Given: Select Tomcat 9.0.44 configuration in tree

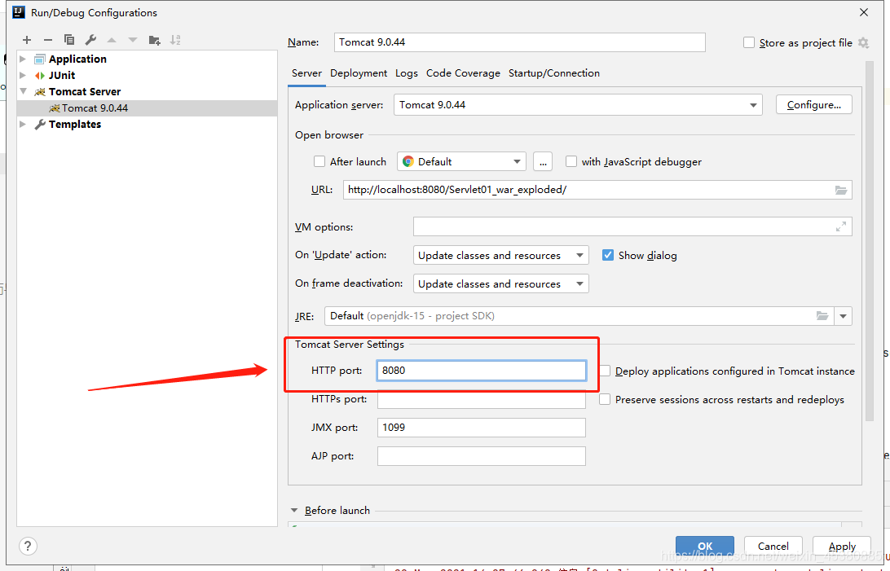Looking at the screenshot, I should (148, 108).
